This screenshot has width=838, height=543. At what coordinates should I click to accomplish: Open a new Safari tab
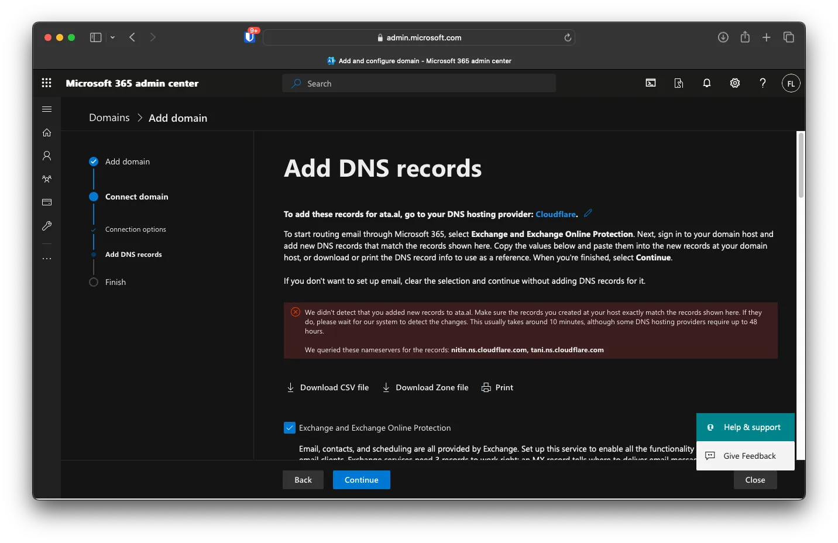tap(767, 37)
